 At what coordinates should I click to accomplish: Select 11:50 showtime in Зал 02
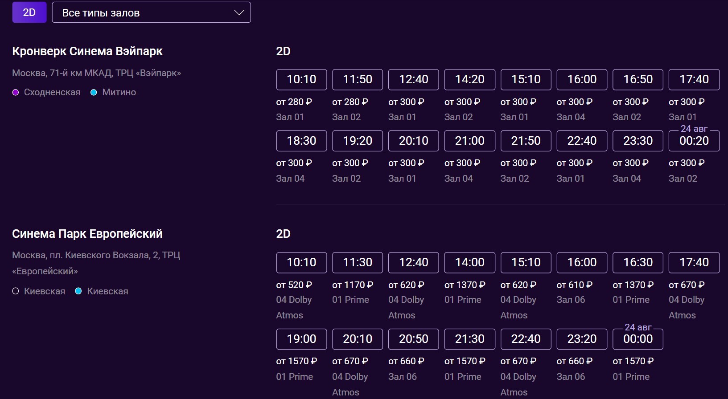[358, 80]
